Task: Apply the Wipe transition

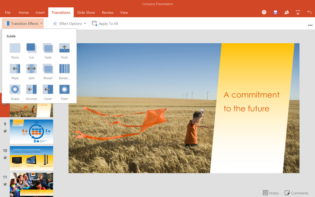Action: [x=15, y=69]
